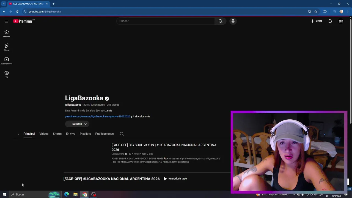The image size is (352, 198).
Task: View site information next to the URL
Action: pyautogui.click(x=25, y=12)
